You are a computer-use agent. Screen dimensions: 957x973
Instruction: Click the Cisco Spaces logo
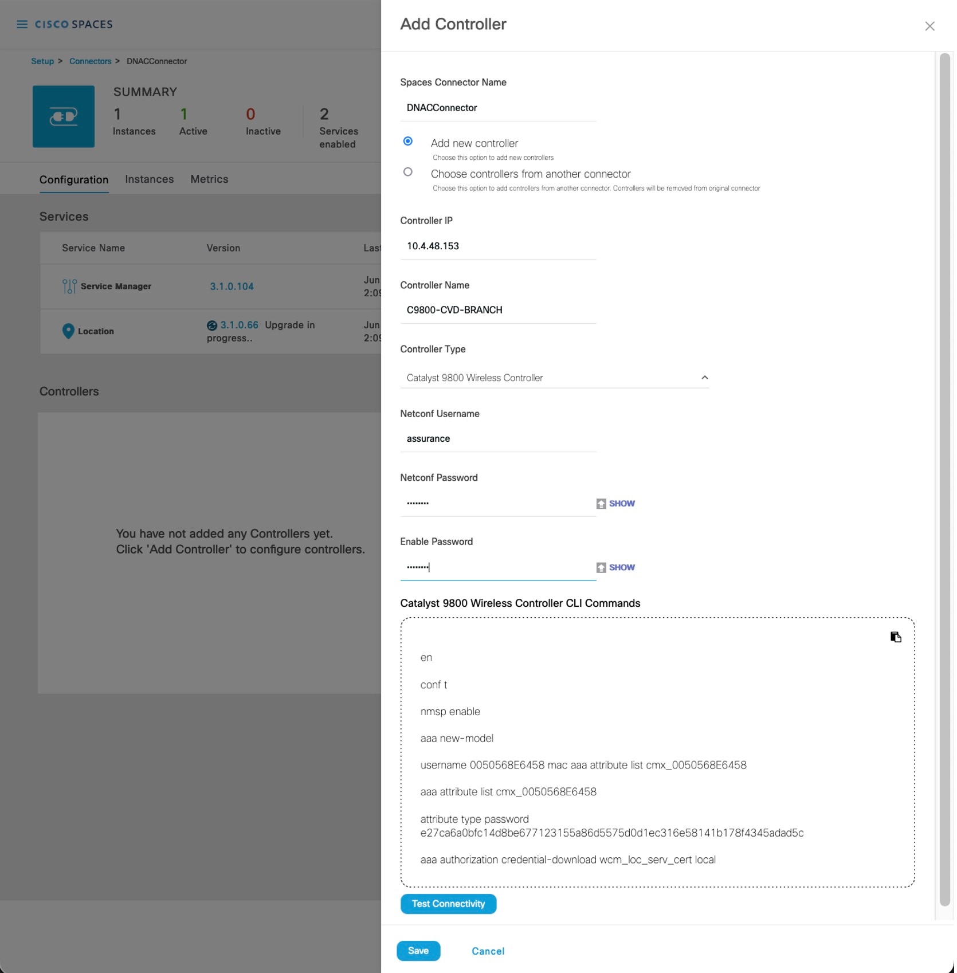[74, 24]
